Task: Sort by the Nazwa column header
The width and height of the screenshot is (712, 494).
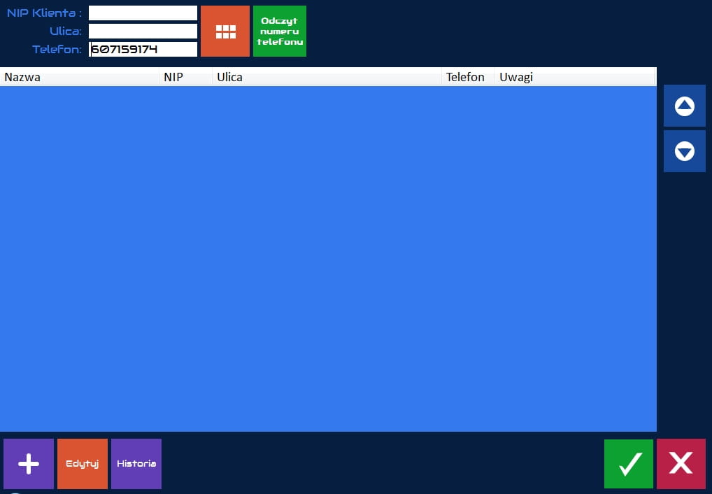Action: pyautogui.click(x=80, y=77)
